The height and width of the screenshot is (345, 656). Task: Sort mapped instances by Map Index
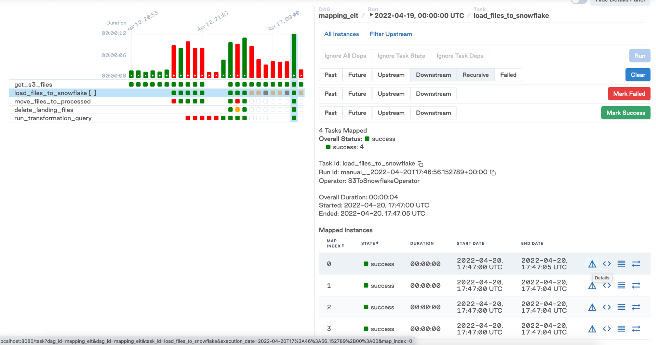coord(335,243)
